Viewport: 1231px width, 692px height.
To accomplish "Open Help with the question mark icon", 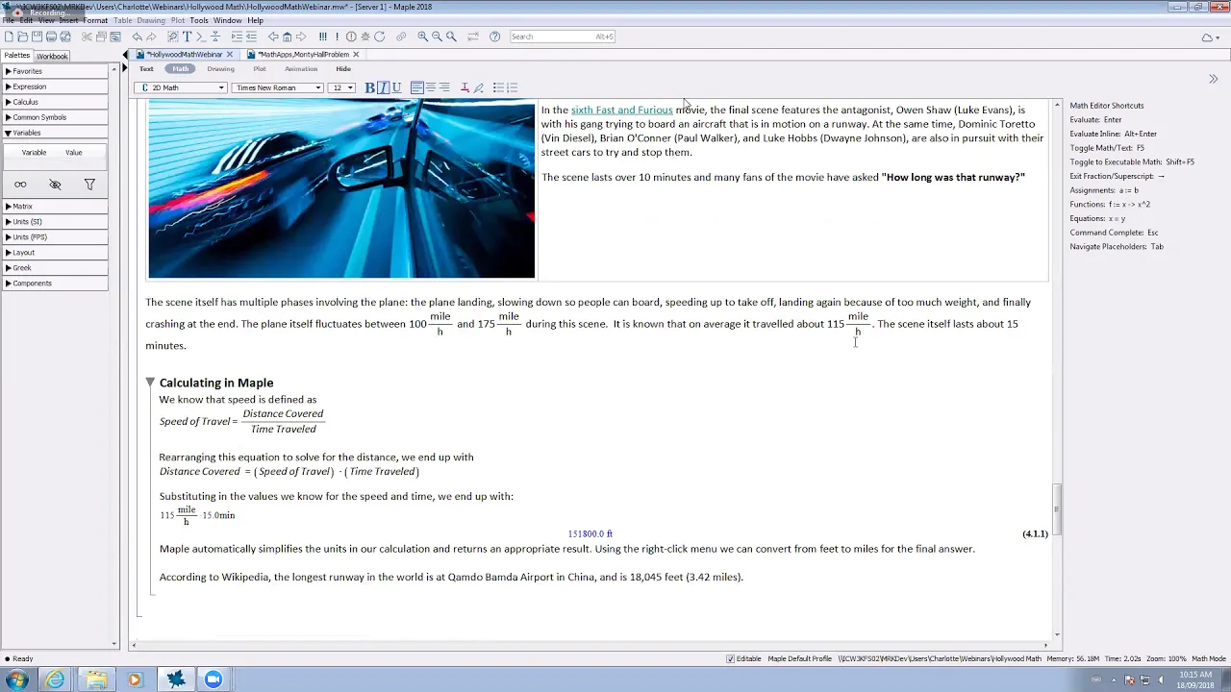I will pyautogui.click(x=494, y=37).
